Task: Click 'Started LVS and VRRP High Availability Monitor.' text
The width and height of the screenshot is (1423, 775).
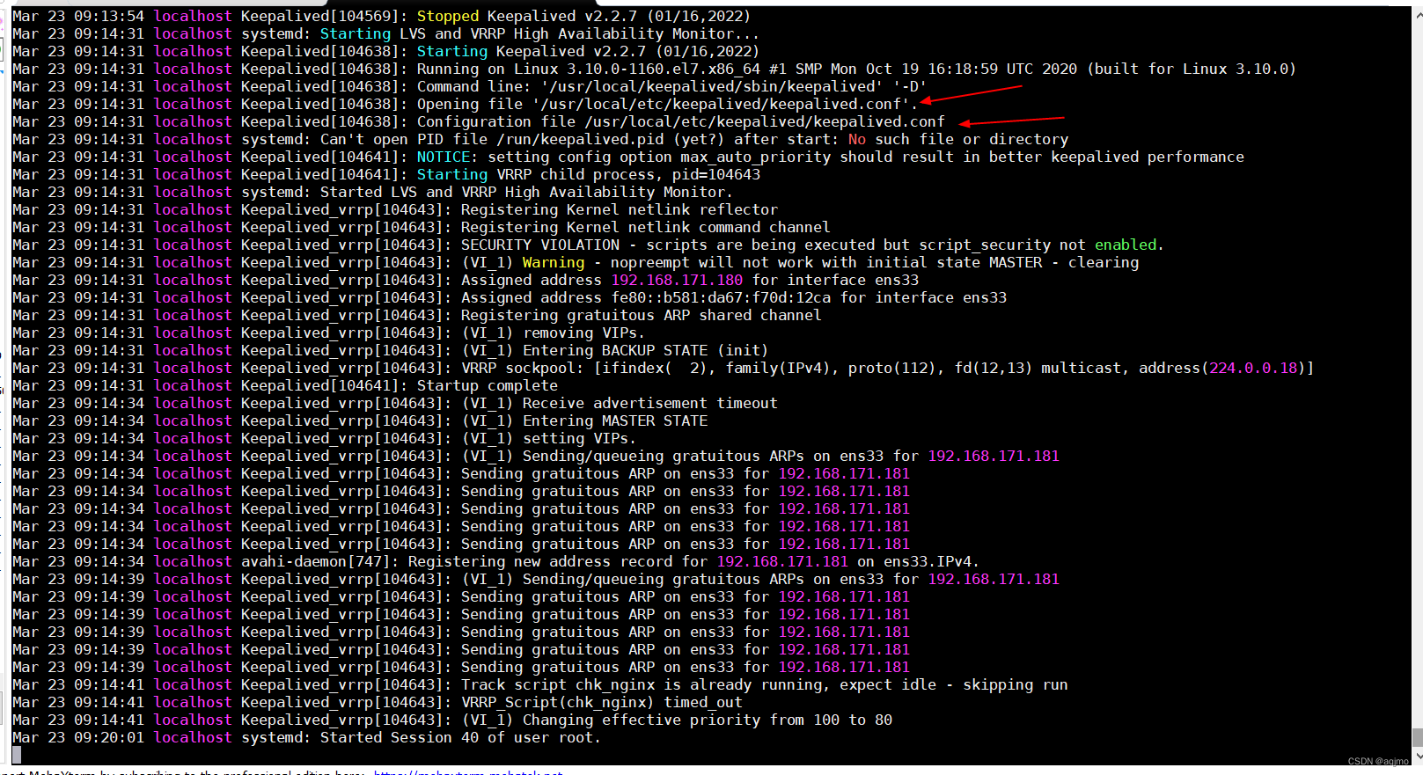Action: tap(526, 192)
